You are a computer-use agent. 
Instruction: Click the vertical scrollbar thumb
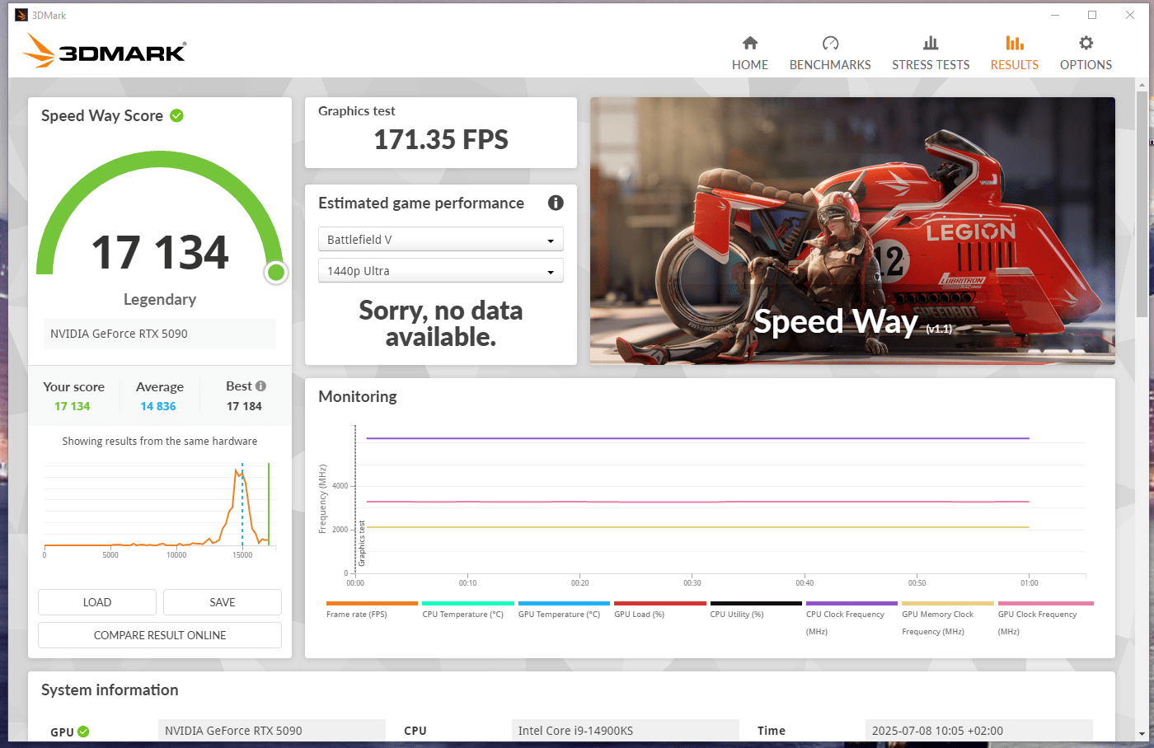click(1142, 204)
